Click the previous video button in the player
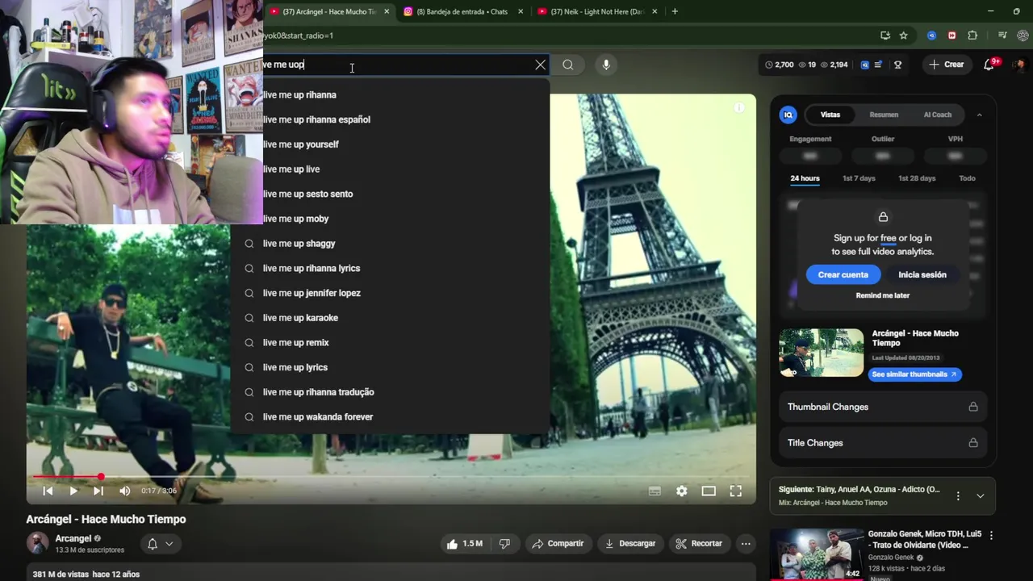This screenshot has height=581, width=1033. coord(48,491)
